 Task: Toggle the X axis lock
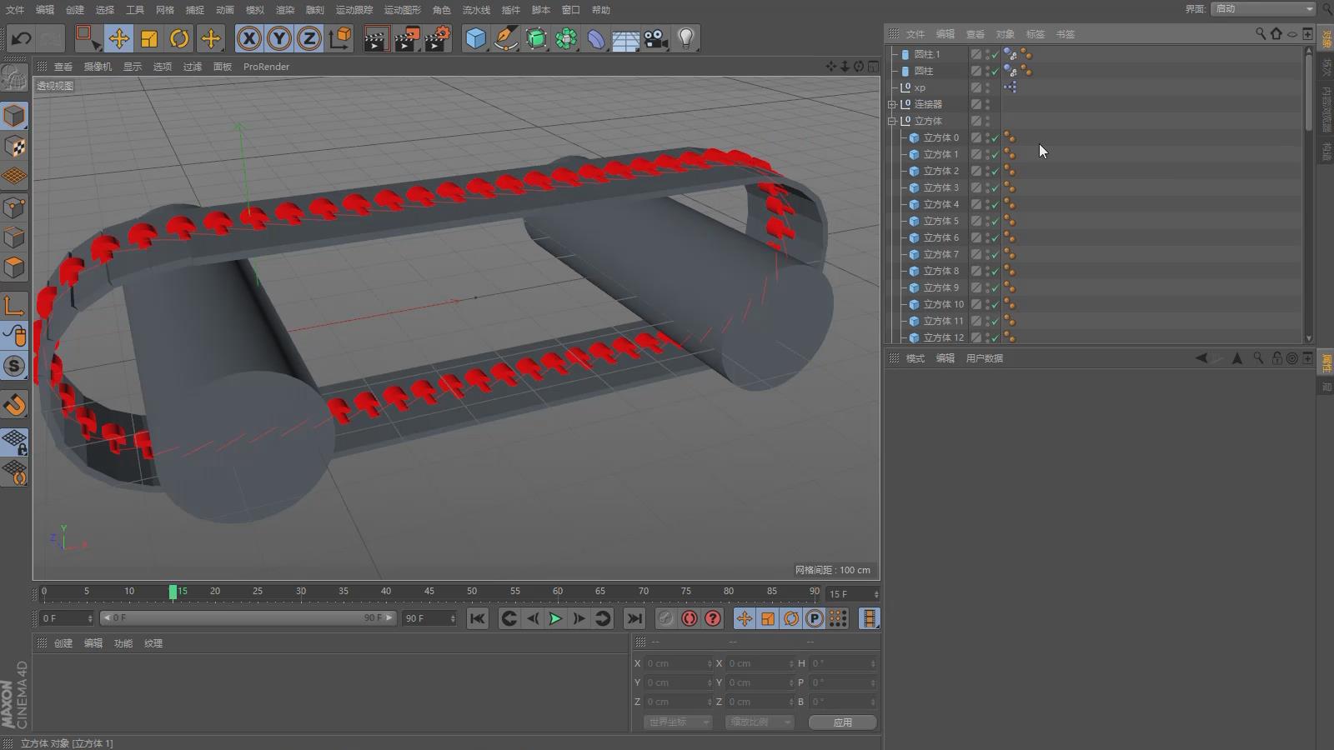248,38
